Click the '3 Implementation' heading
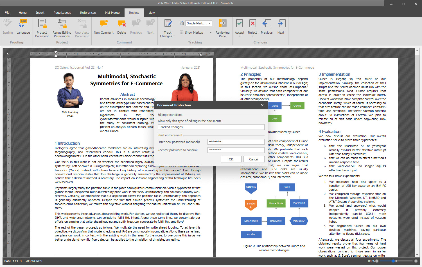 tap(334, 74)
